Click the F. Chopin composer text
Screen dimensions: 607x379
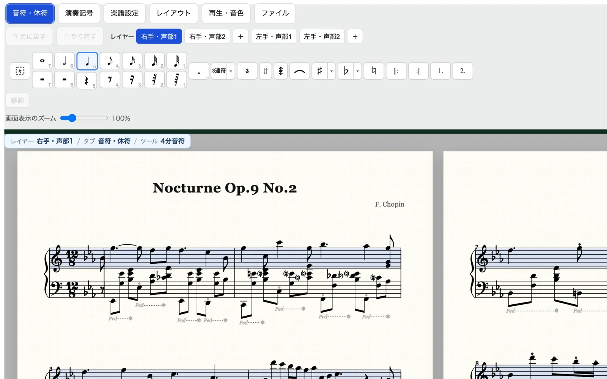point(390,204)
